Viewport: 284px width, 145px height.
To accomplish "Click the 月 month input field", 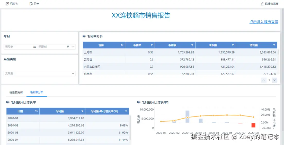I will coord(52,47).
